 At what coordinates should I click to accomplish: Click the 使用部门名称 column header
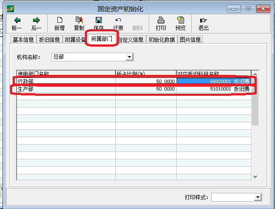tap(65, 73)
